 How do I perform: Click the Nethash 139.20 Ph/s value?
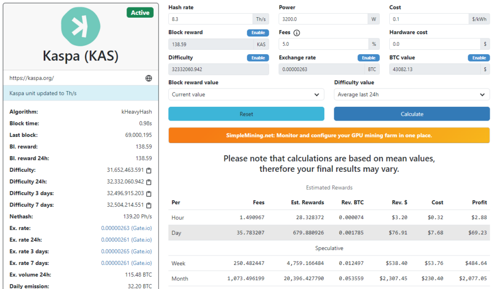(137, 216)
